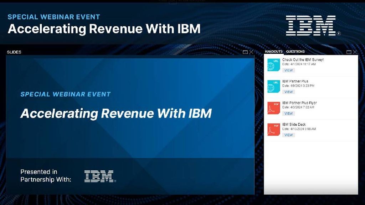
Task: Close the Handouts panel
Action: (354, 52)
